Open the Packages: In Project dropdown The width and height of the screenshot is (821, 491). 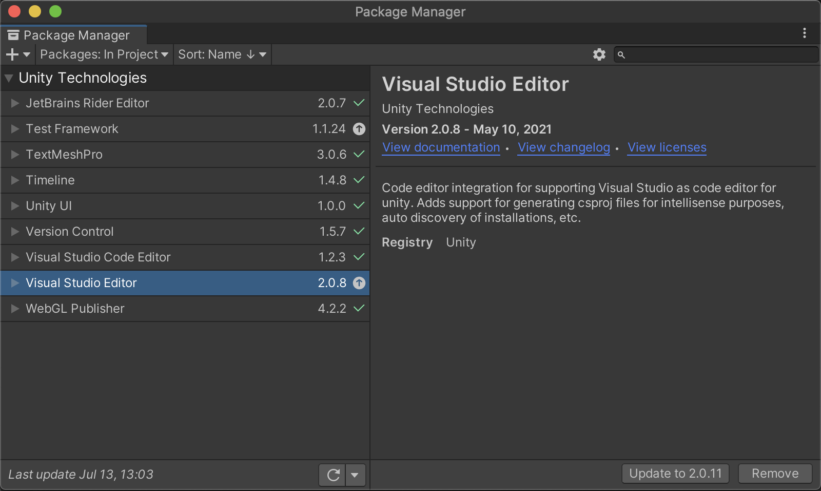tap(104, 54)
